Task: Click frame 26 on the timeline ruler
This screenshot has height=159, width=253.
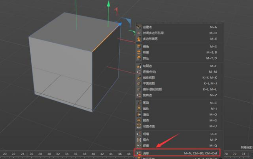Action: point(31,154)
